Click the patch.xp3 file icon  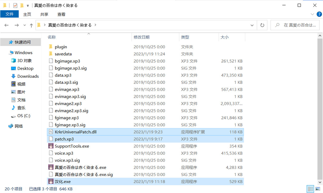click(x=51, y=139)
